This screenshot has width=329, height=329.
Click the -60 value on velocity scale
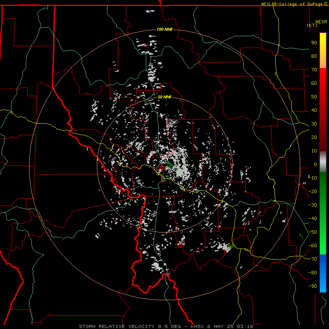click(x=313, y=246)
